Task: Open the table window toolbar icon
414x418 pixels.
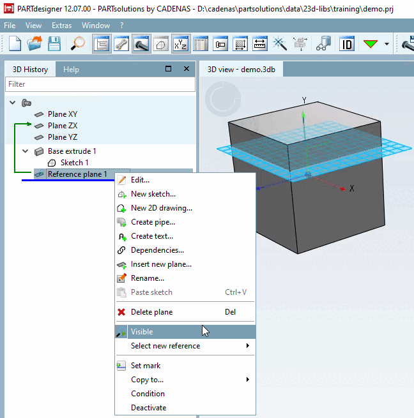Action: tap(201, 44)
